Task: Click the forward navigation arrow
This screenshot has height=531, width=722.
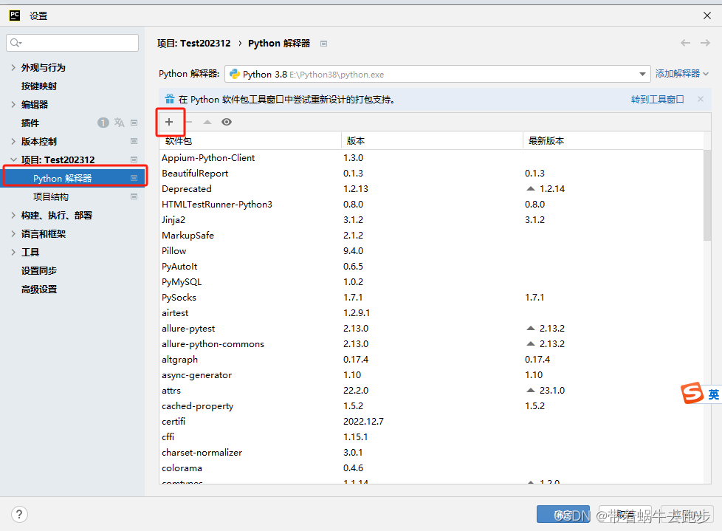Action: (705, 43)
